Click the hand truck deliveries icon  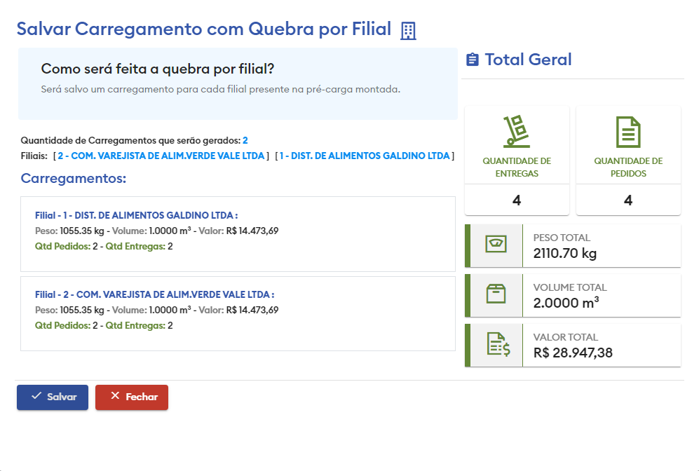517,132
